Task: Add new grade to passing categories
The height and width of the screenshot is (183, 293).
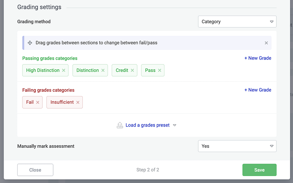Action: [x=258, y=58]
